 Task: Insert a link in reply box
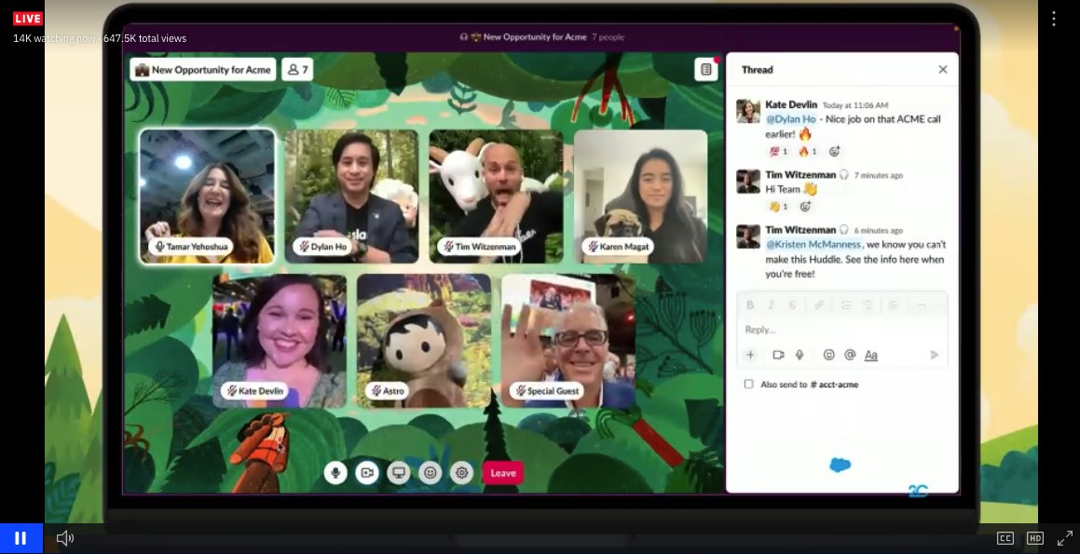pos(819,304)
